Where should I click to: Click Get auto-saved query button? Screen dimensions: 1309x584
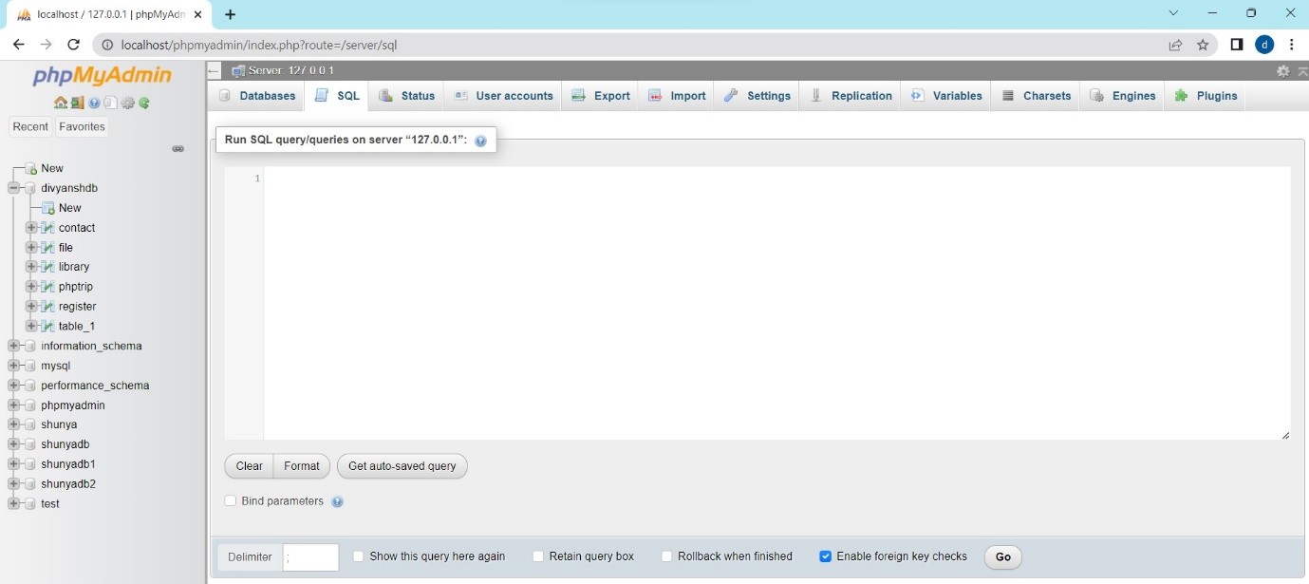coord(402,466)
